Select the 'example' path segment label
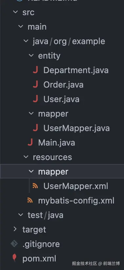This screenshot has width=124, height=270. [x=89, y=41]
